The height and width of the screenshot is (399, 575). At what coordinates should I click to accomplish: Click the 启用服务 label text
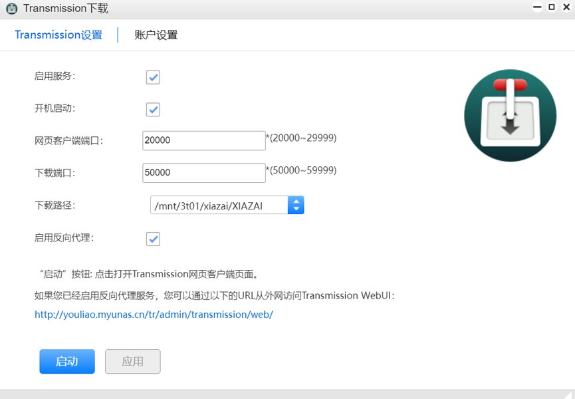55,76
